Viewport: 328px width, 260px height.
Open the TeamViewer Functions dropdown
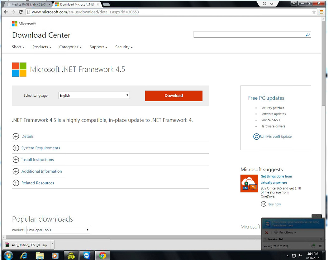(285, 232)
